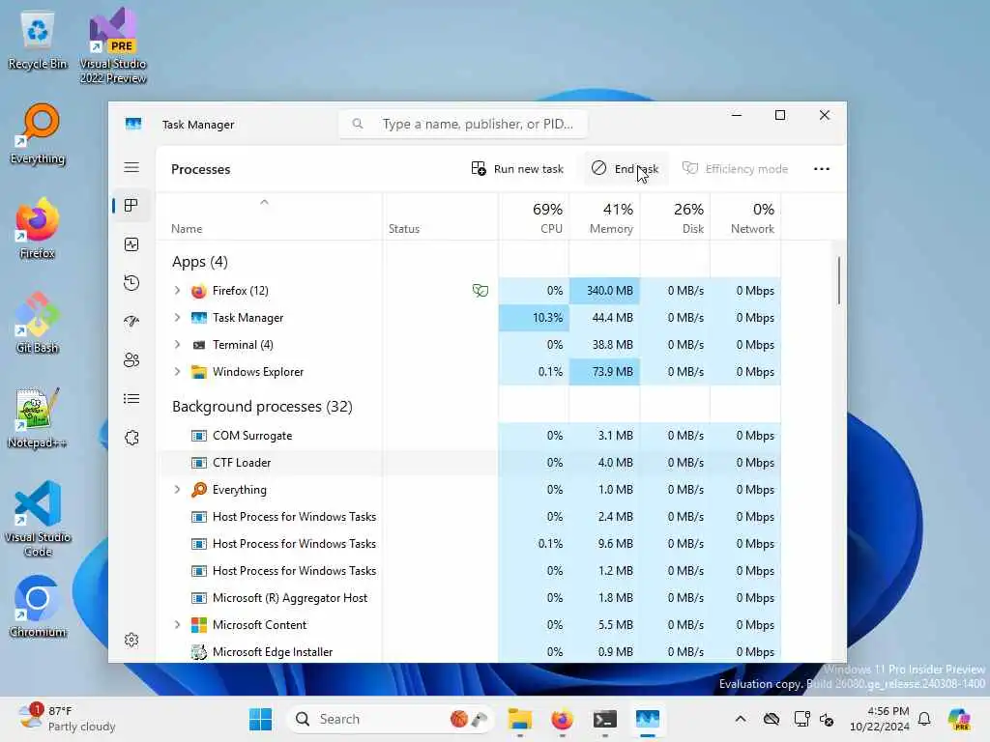Expand the Everything background process
The width and height of the screenshot is (990, 742).
click(178, 490)
